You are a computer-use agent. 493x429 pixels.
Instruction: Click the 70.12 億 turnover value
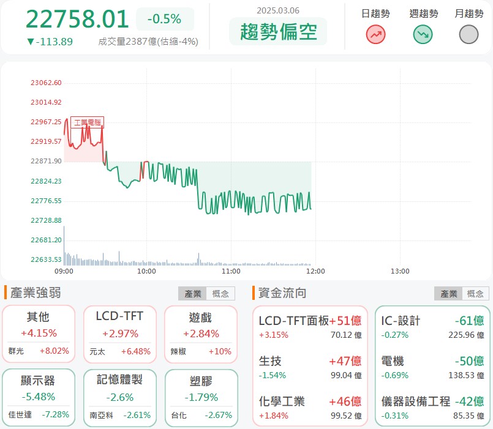click(x=346, y=335)
